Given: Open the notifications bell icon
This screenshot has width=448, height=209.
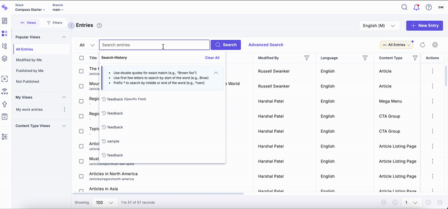Looking at the screenshot, I should tap(416, 7).
